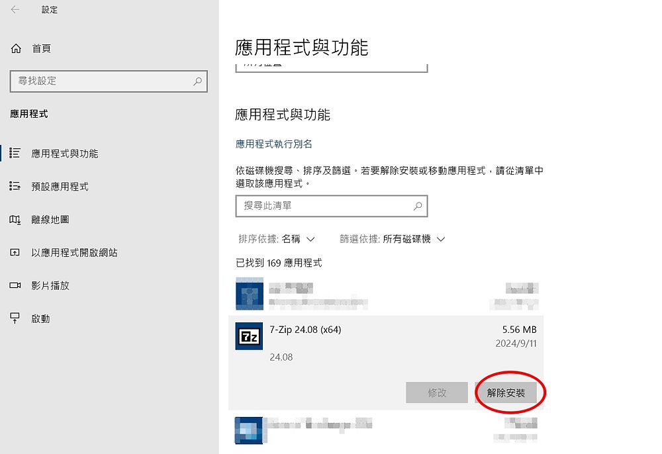Viewport: 662px width, 454px height.
Task: Click the 7-Zip application icon
Action: pos(249,336)
